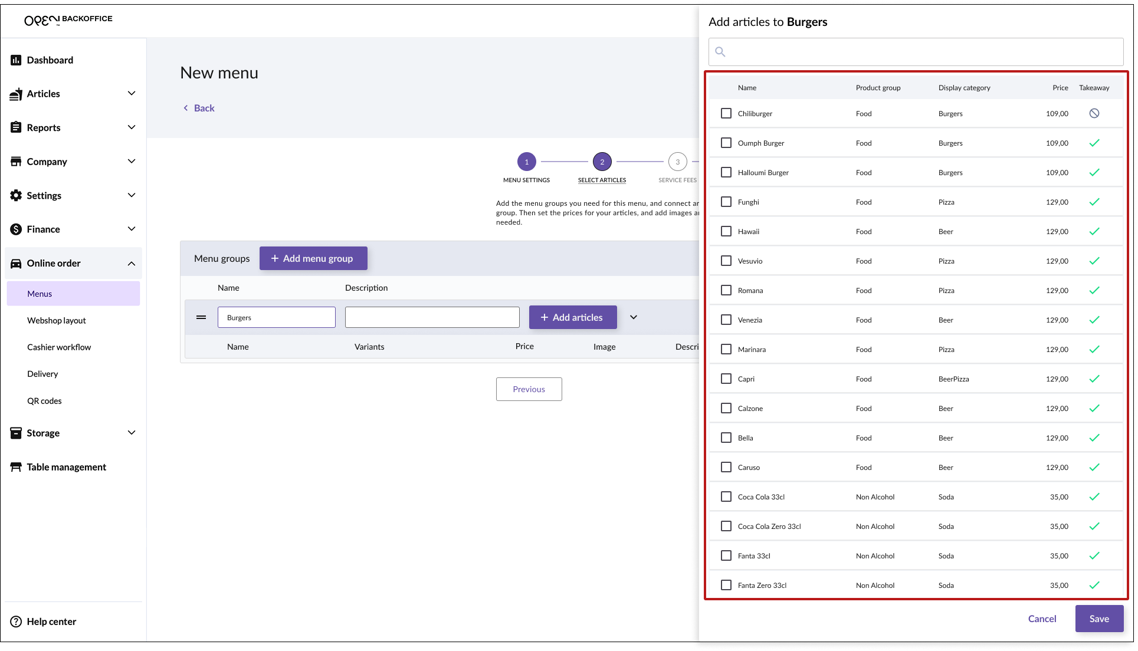1138x651 pixels.
Task: Click the Save button
Action: click(1098, 619)
